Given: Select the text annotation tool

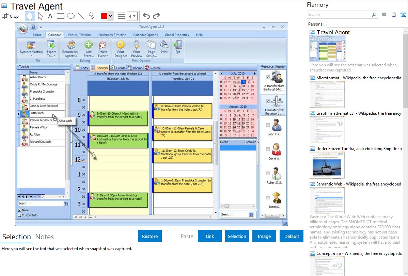Looking at the screenshot, I should coord(50,16).
